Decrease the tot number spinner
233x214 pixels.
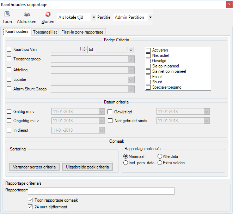(x=131, y=51)
